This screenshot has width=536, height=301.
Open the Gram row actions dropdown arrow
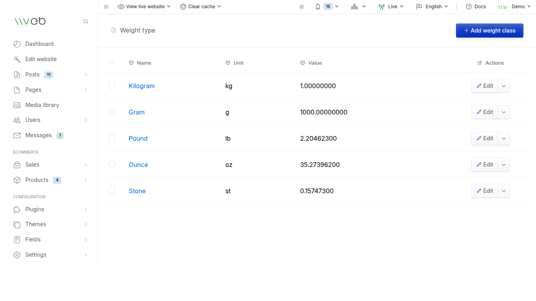[x=504, y=112]
